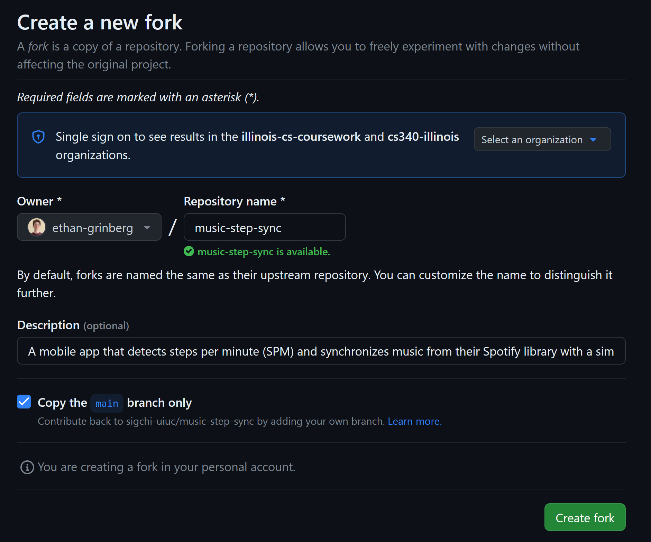This screenshot has height=542, width=651.
Task: Click the Owner dropdown caret arrow
Action: (x=147, y=228)
